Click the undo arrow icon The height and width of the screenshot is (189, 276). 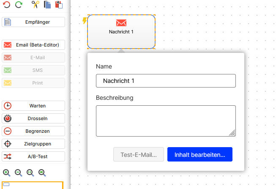(x=7, y=5)
